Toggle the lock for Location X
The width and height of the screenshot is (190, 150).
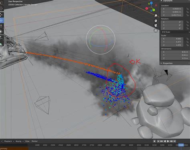pos(188,9)
